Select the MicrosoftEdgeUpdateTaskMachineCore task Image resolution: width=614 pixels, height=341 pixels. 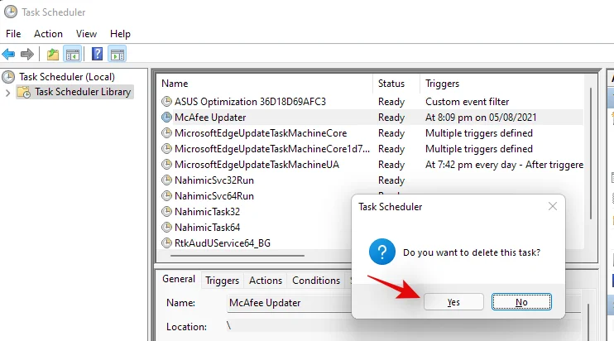click(x=261, y=133)
